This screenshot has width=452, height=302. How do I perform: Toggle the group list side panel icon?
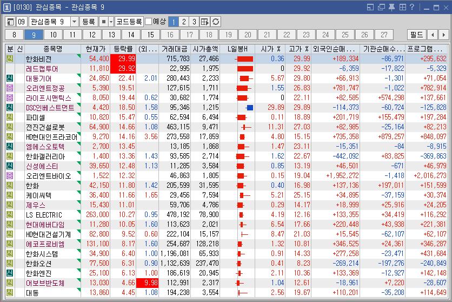pyautogui.click(x=10, y=22)
